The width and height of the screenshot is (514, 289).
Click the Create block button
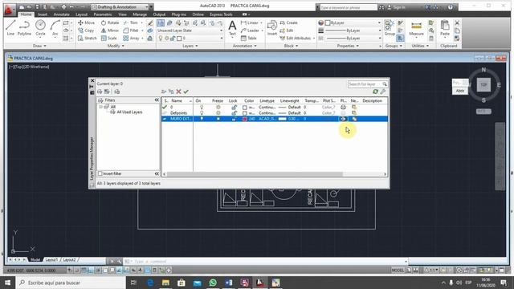(x=289, y=22)
